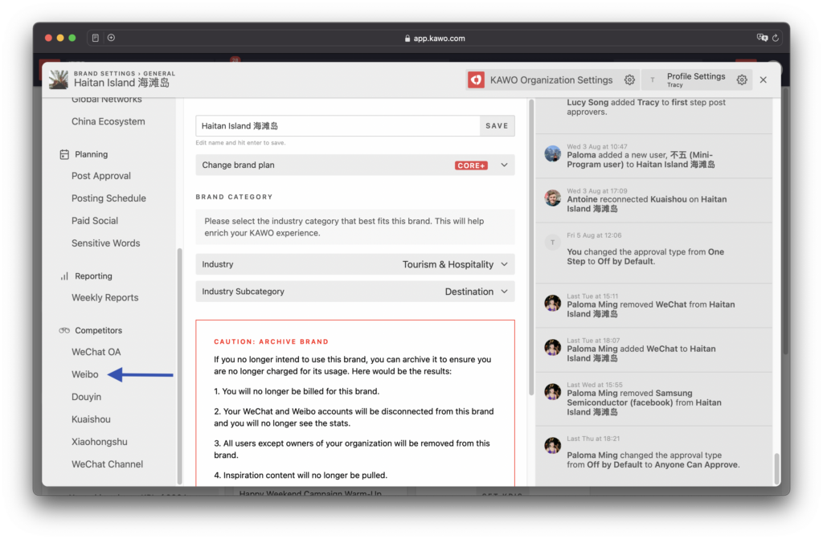Click the chevron next to Destination
Viewport: 823px width, 539px height.
(505, 292)
